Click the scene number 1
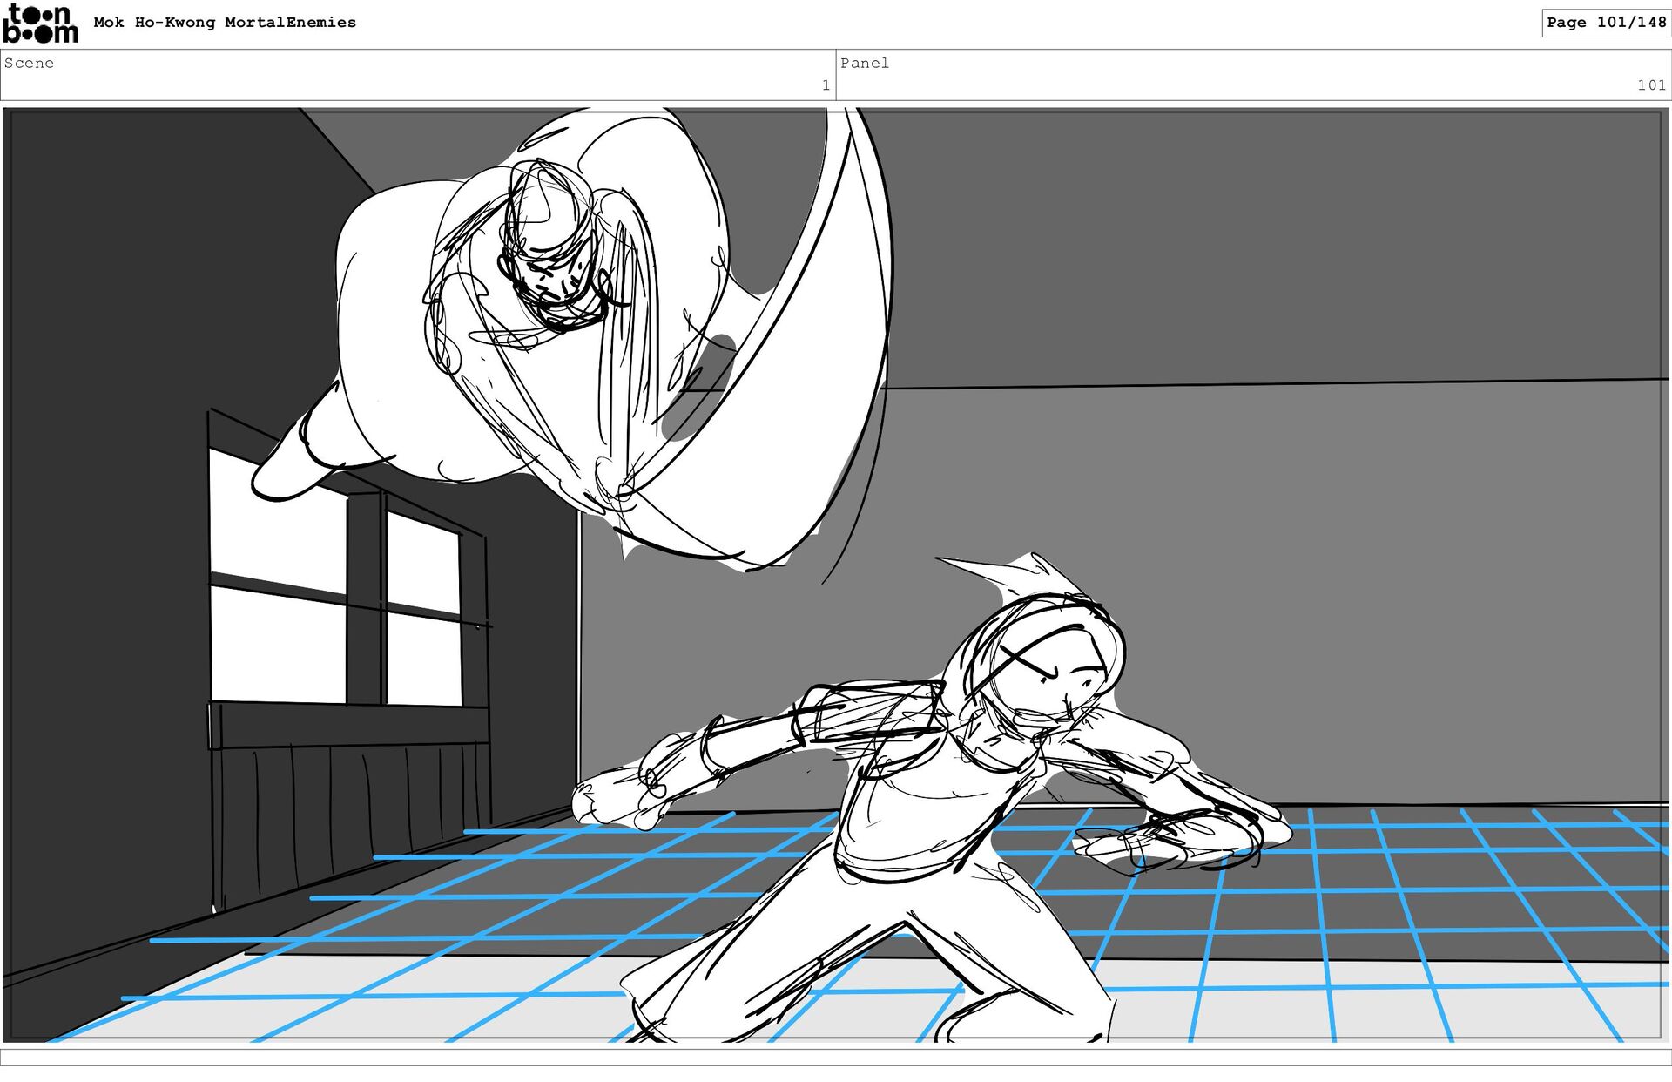The width and height of the screenshot is (1672, 1082). (x=825, y=85)
